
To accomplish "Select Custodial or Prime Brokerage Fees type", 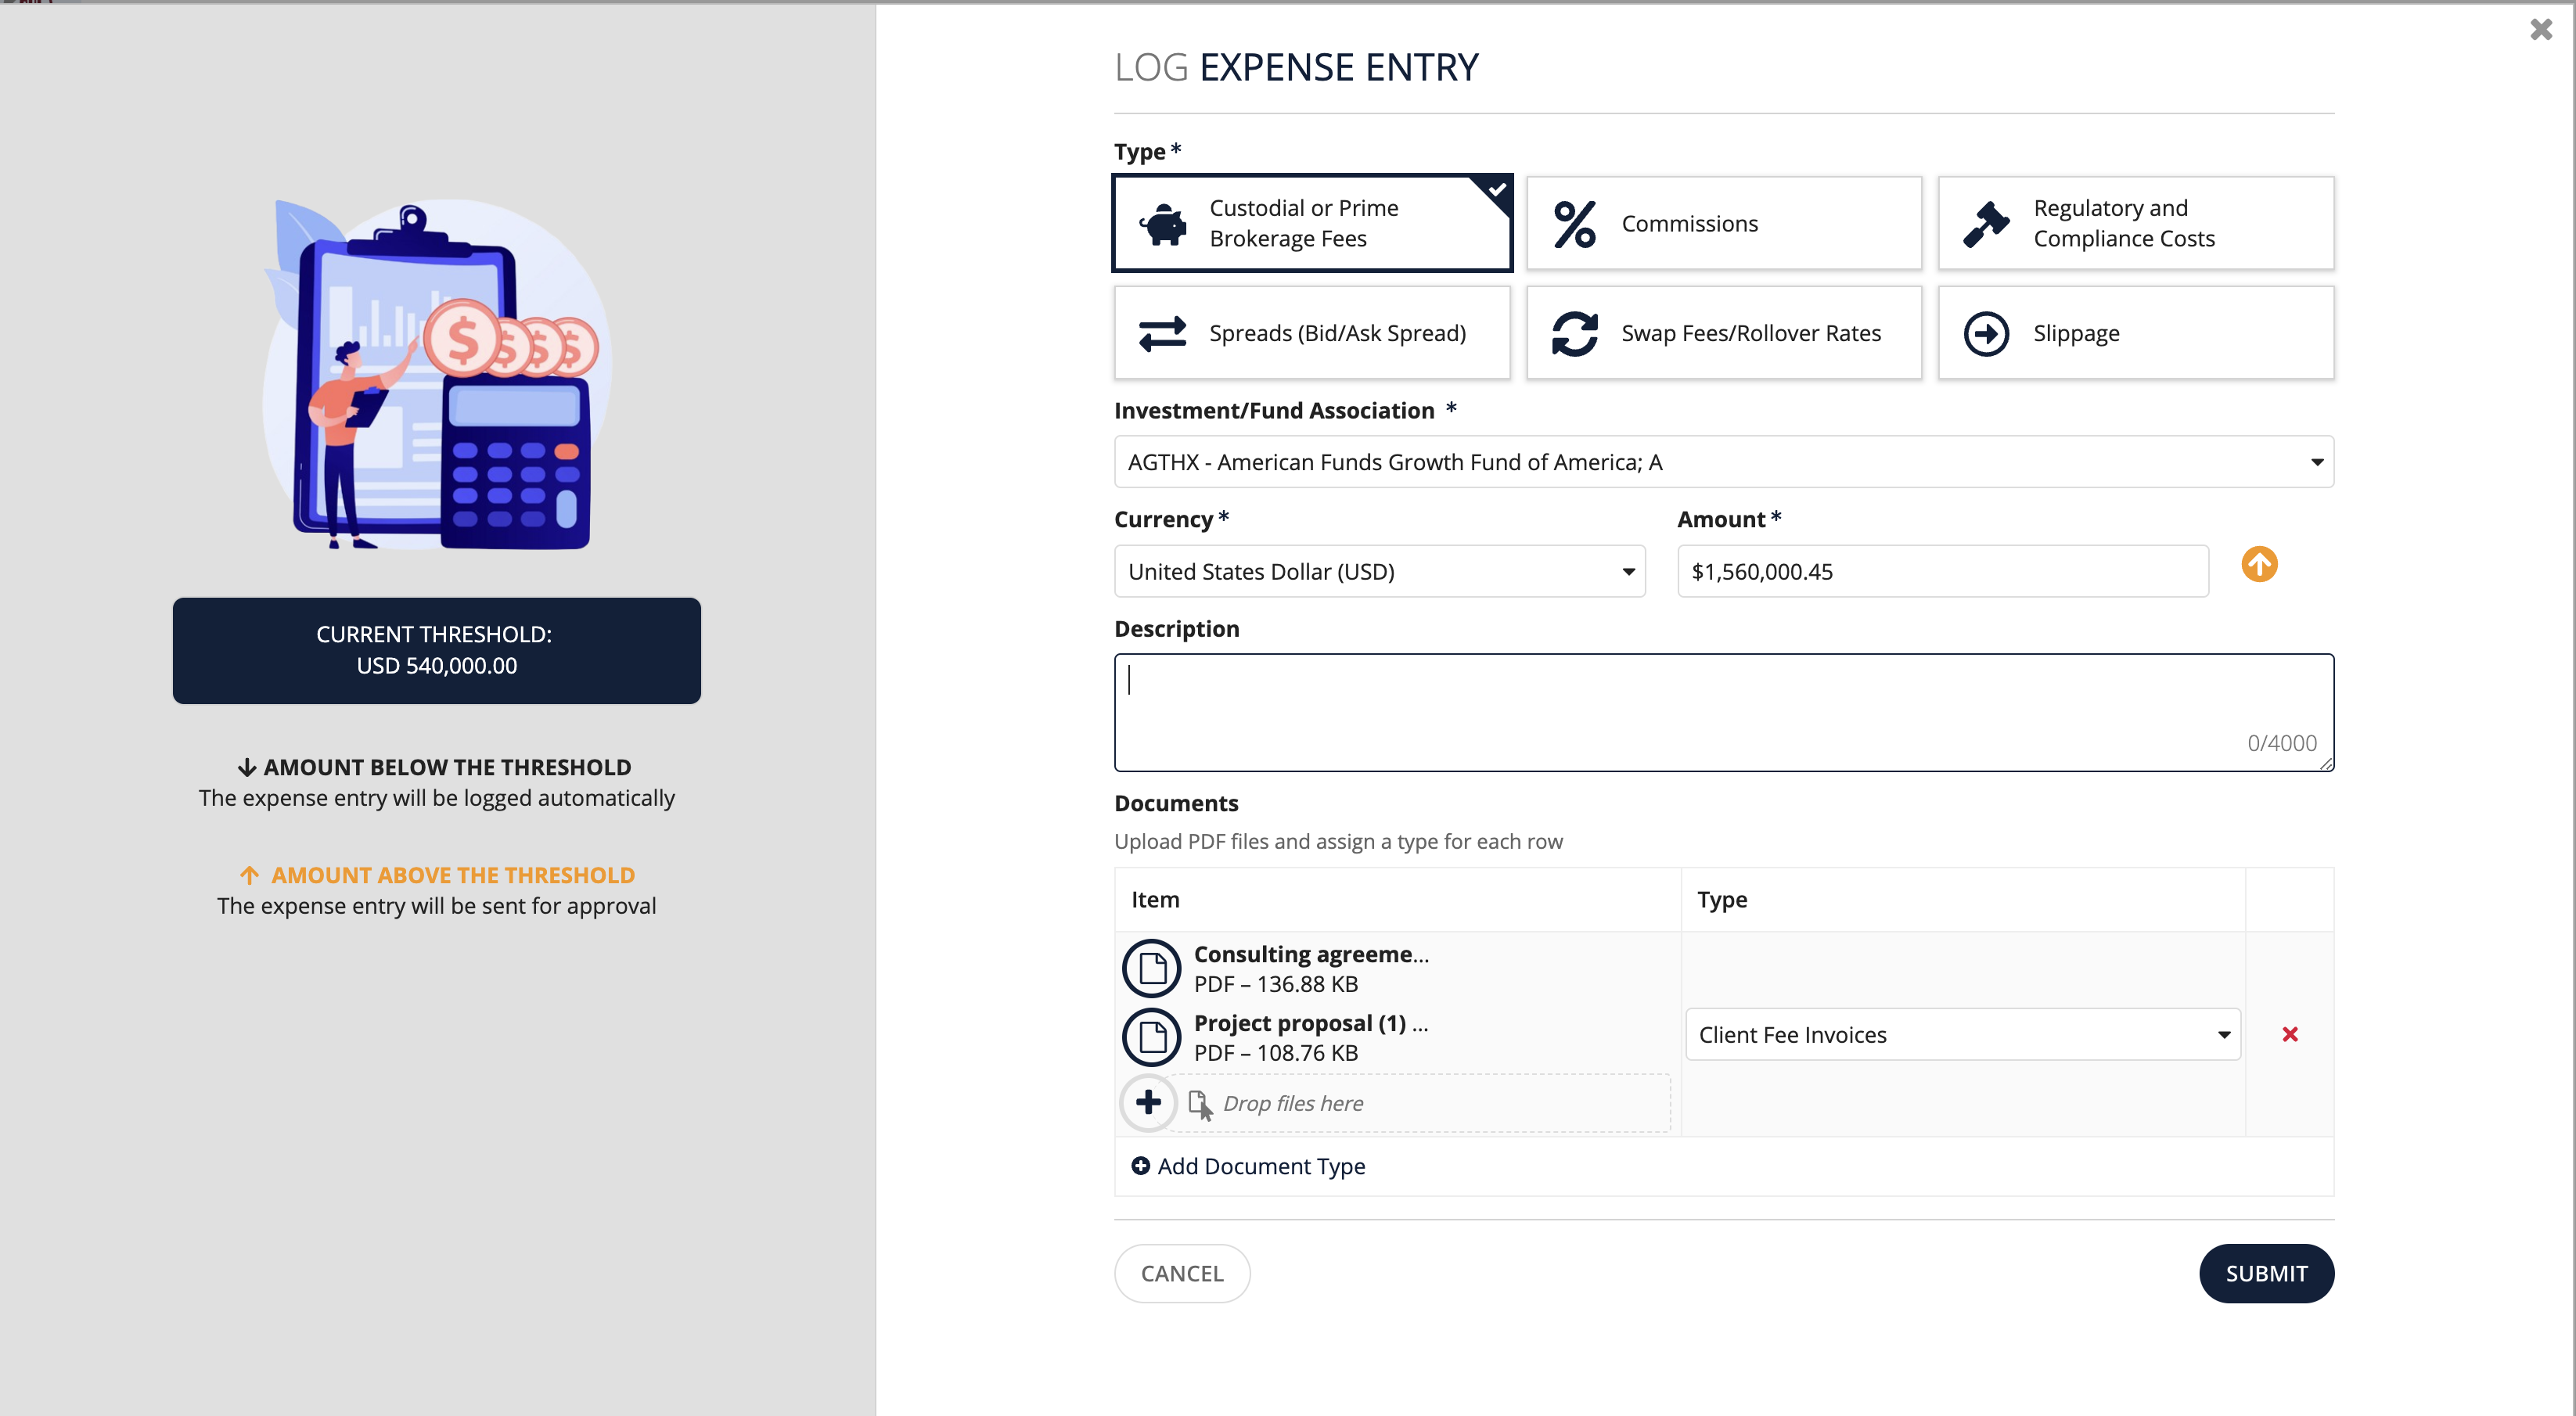I will (1312, 223).
